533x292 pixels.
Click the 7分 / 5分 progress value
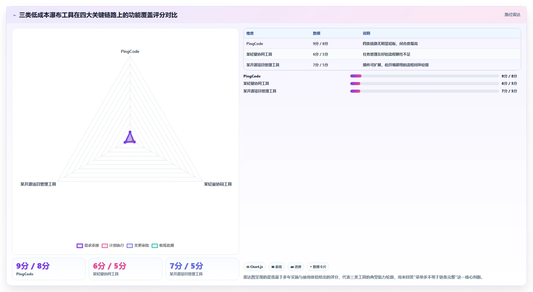pos(509,91)
